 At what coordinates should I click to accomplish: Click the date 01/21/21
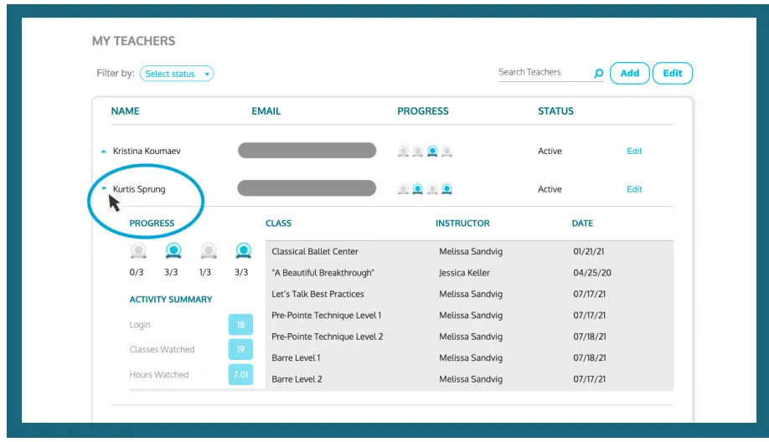pyautogui.click(x=589, y=251)
